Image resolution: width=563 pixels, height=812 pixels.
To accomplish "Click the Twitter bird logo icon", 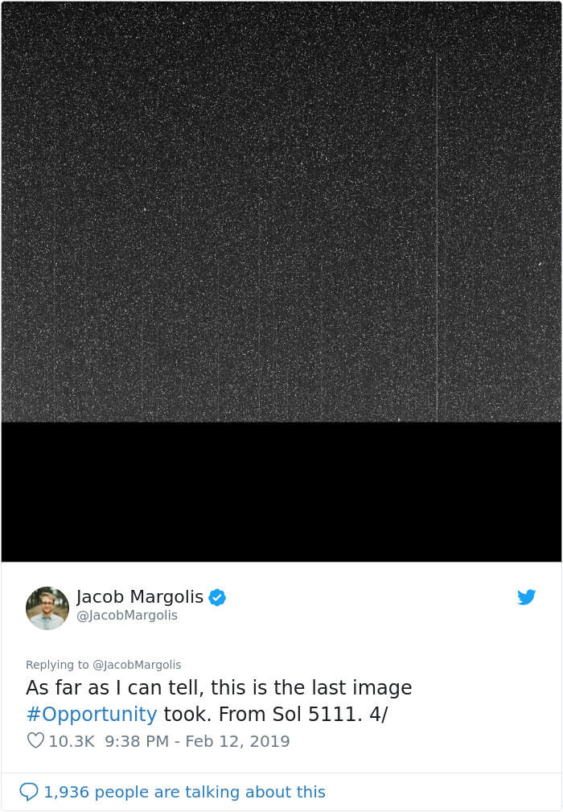I will (526, 597).
